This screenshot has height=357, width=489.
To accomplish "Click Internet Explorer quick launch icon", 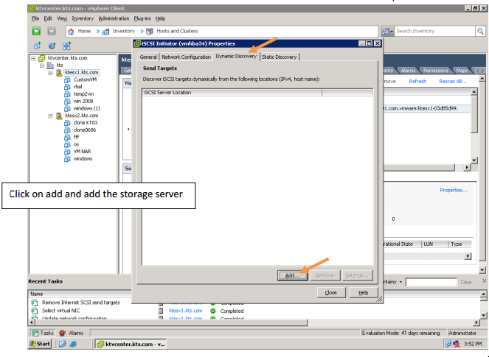I will (73, 344).
